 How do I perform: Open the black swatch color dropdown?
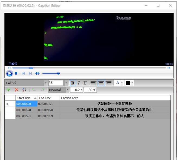coord(132,82)
